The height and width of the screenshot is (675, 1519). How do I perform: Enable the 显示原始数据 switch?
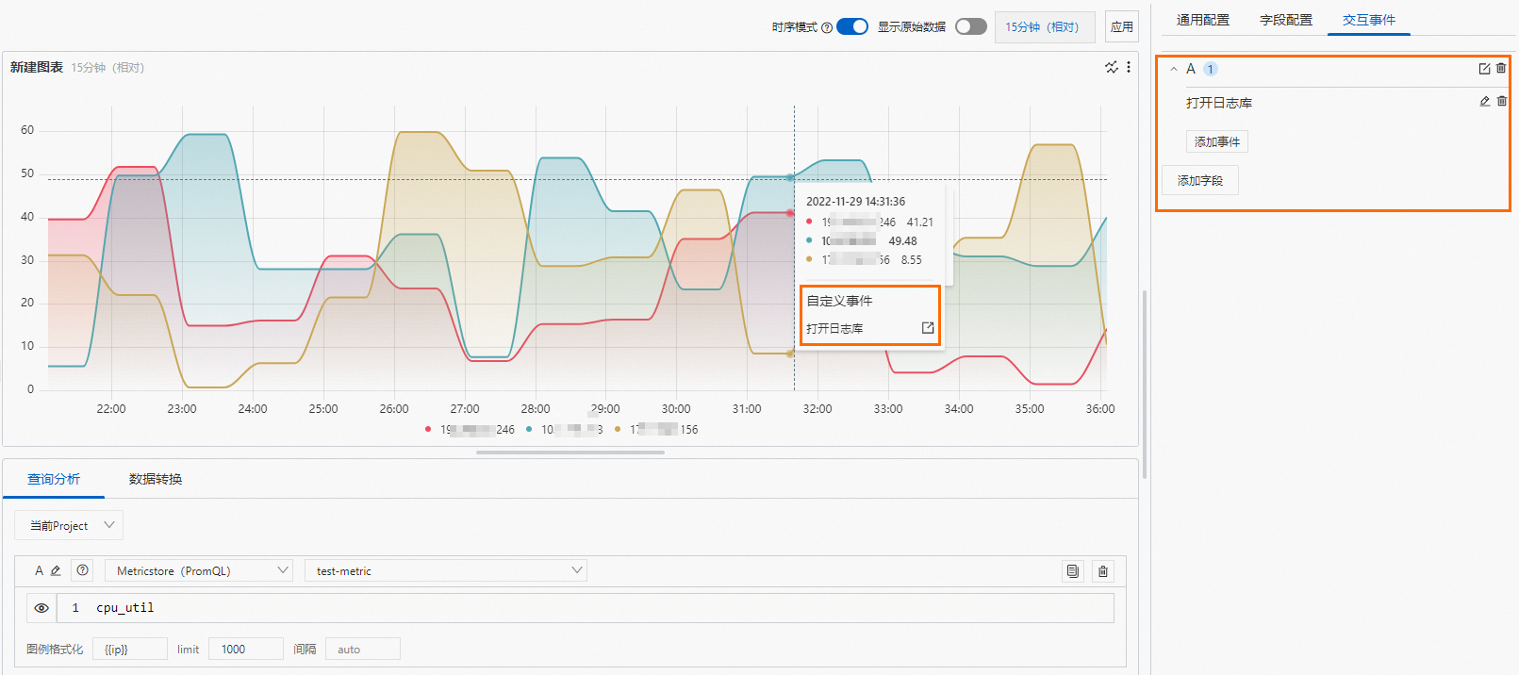(x=971, y=26)
